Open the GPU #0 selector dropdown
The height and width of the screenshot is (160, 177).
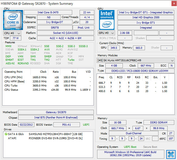tap(106, 33)
